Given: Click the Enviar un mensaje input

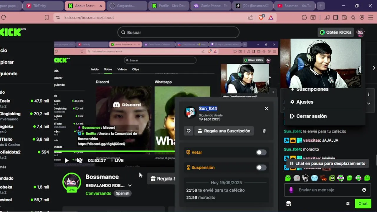Looking at the screenshot, I should [328, 190].
